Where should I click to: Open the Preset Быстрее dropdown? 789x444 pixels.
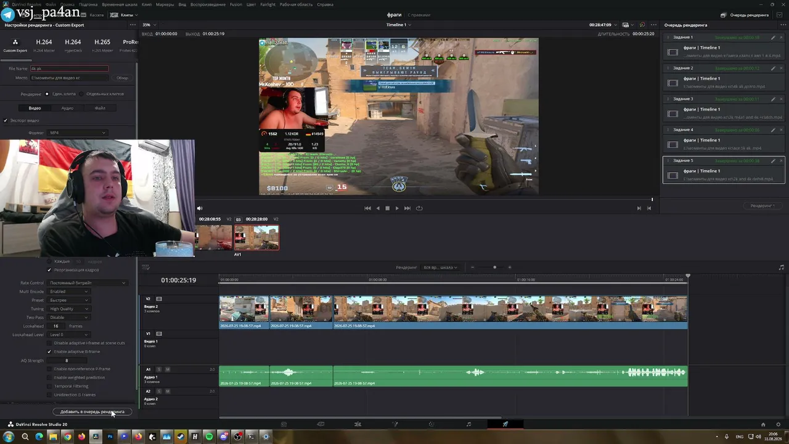pos(69,300)
